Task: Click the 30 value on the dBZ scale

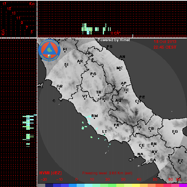Action: pos(123,180)
